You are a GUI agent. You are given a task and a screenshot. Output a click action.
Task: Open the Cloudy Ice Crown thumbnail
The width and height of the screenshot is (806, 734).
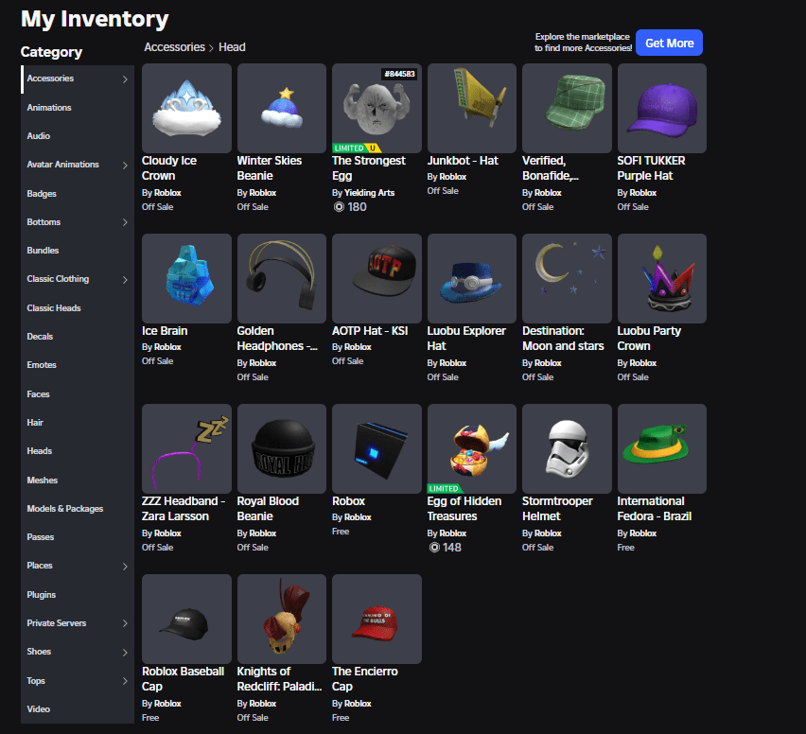pyautogui.click(x=186, y=108)
